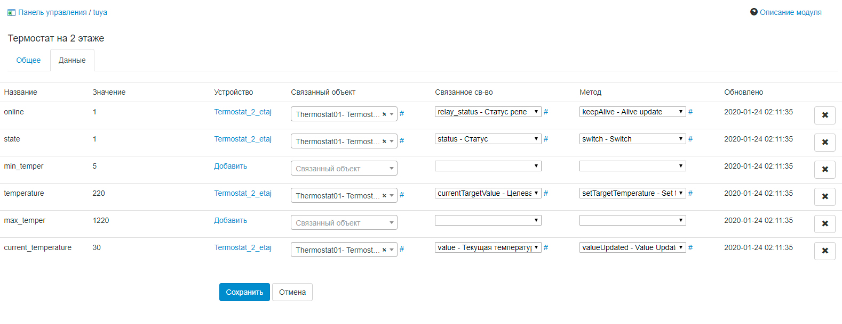
Task: Click the Сохранить button
Action: tap(244, 292)
